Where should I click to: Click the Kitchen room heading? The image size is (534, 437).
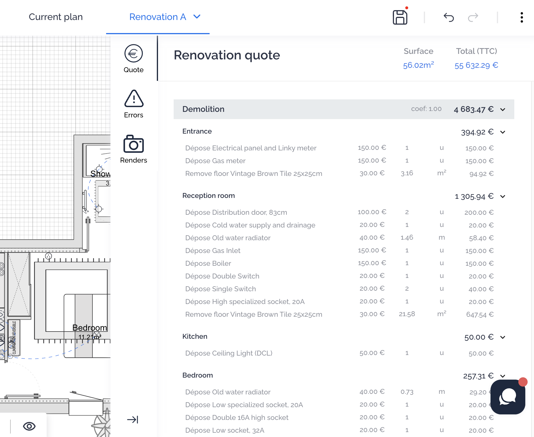pos(195,336)
